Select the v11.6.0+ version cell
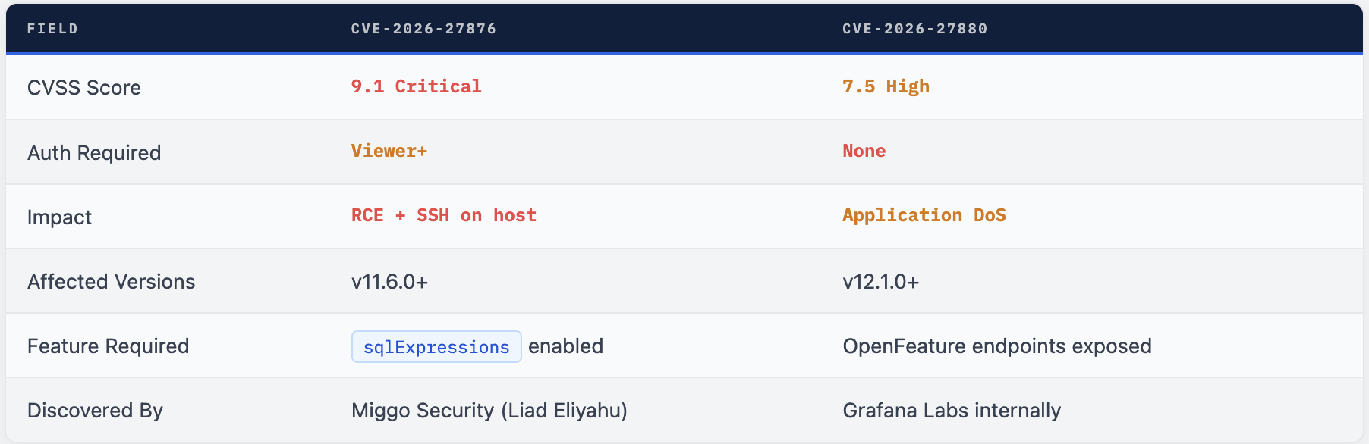 (389, 282)
